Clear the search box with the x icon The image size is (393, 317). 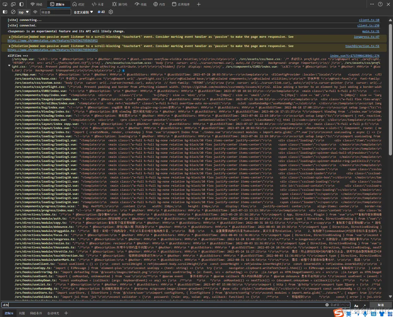click(327, 305)
